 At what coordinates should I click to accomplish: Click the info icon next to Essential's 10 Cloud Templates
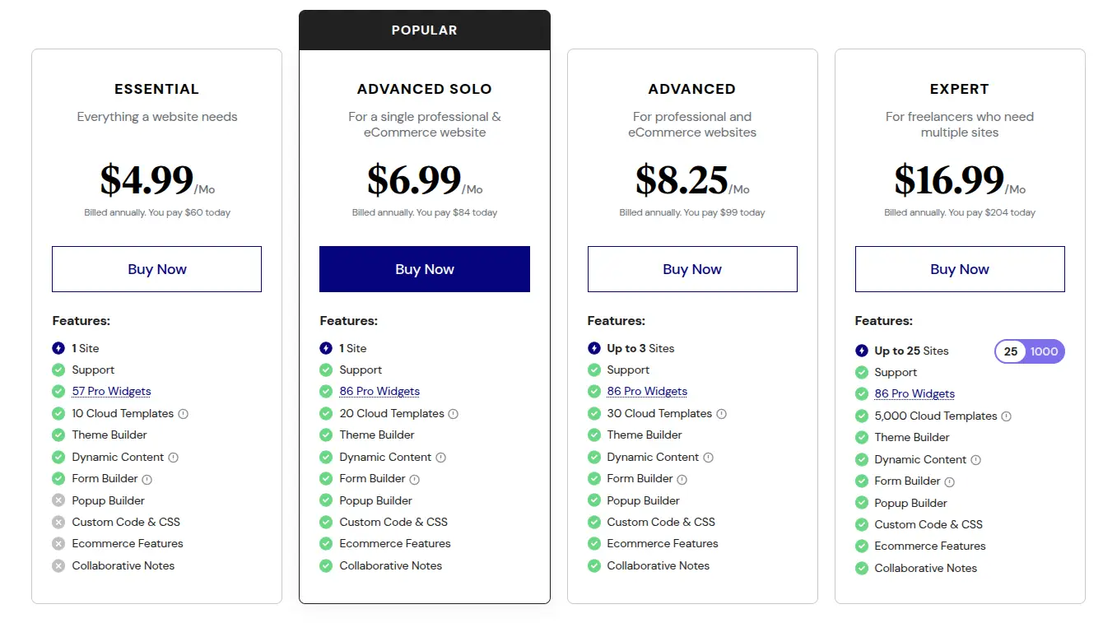pyautogui.click(x=182, y=413)
